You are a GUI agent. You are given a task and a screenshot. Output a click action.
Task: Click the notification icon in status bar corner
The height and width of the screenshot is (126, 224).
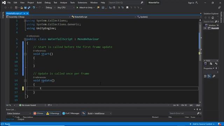pyautogui.click(x=219, y=124)
